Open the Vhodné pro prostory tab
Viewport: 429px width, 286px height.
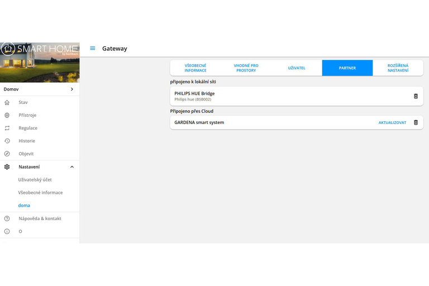[x=246, y=68]
